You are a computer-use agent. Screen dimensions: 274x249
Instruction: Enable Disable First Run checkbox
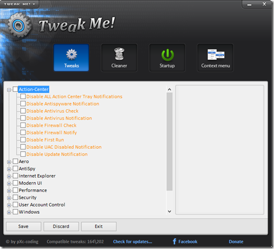tap(23, 140)
